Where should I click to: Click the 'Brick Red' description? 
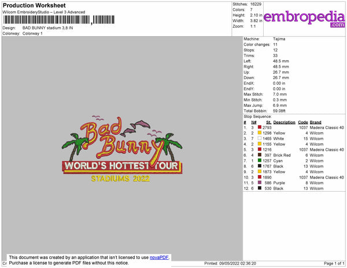(x=282, y=155)
